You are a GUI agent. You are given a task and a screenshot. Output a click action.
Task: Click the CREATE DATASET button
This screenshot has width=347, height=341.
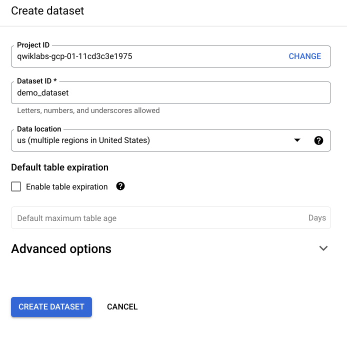(x=51, y=307)
